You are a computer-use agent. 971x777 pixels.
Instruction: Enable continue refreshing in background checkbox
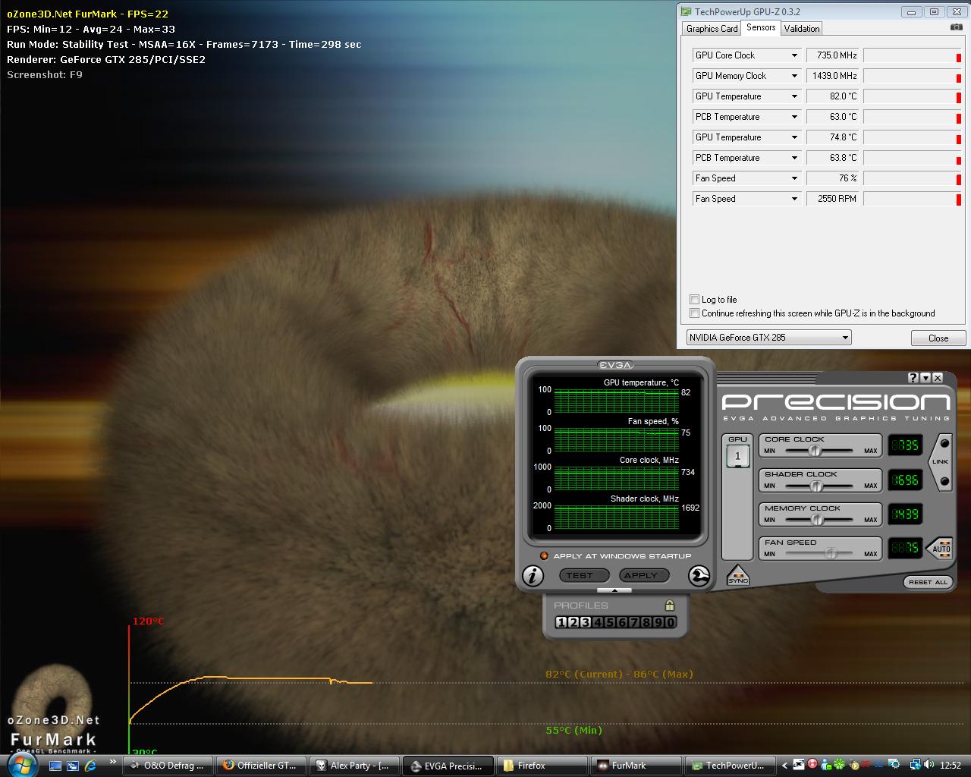coord(694,313)
